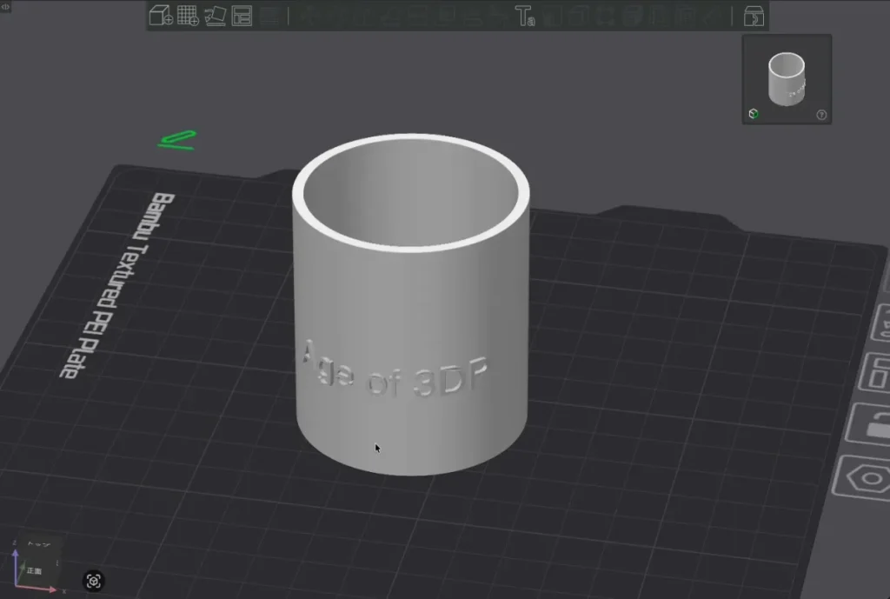Click the Add model cube icon
Viewport: 890px width, 599px height.
[x=161, y=16]
